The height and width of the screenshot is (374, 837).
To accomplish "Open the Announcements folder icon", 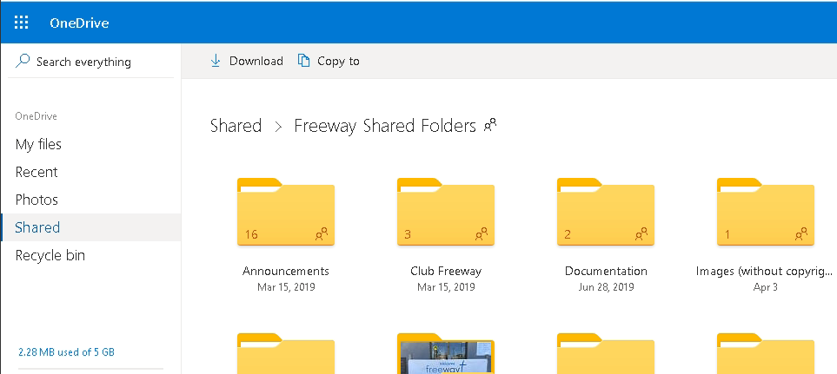I will pyautogui.click(x=285, y=213).
